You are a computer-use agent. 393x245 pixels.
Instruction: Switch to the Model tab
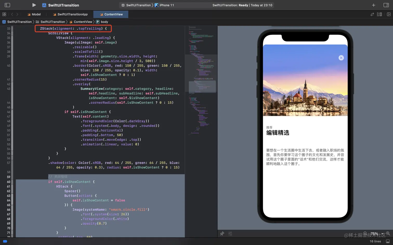pyautogui.click(x=34, y=14)
